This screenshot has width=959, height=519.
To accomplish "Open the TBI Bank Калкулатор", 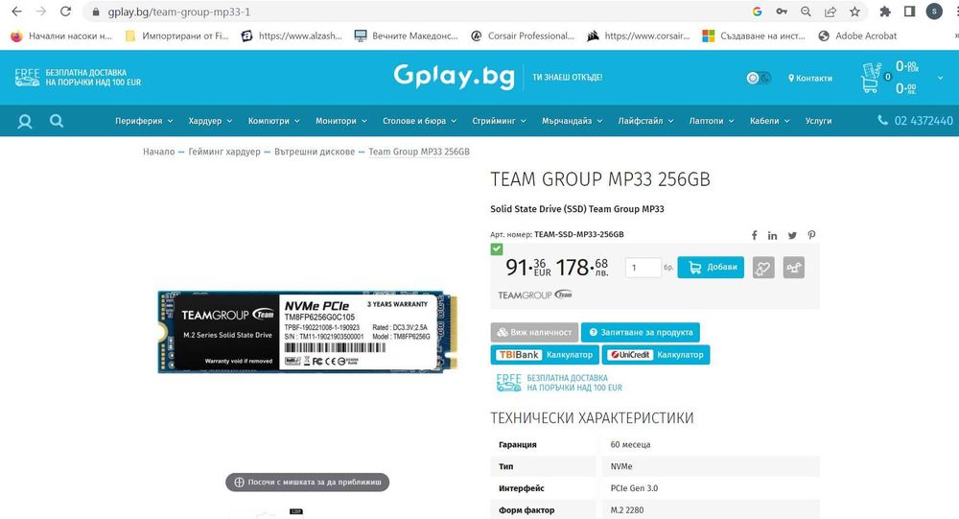I will point(545,355).
